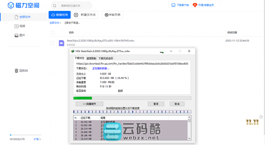Click 开通/续费会员 link
The width and height of the screenshot is (265, 145).
point(206,5)
